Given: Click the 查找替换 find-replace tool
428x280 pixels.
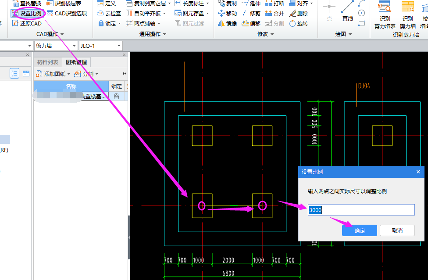Looking at the screenshot, I should click(27, 3).
